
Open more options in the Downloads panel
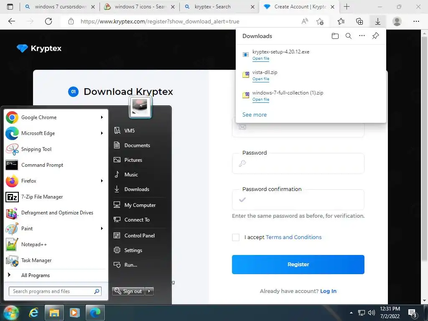click(x=362, y=36)
